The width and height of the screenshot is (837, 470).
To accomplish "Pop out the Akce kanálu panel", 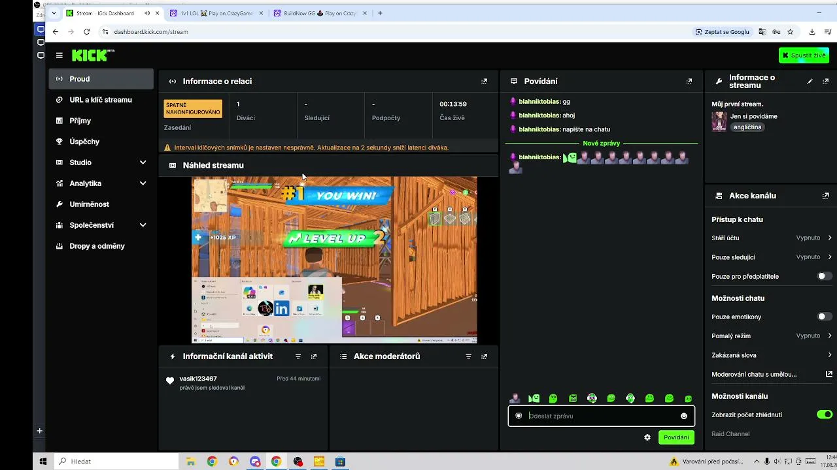I will pos(825,196).
